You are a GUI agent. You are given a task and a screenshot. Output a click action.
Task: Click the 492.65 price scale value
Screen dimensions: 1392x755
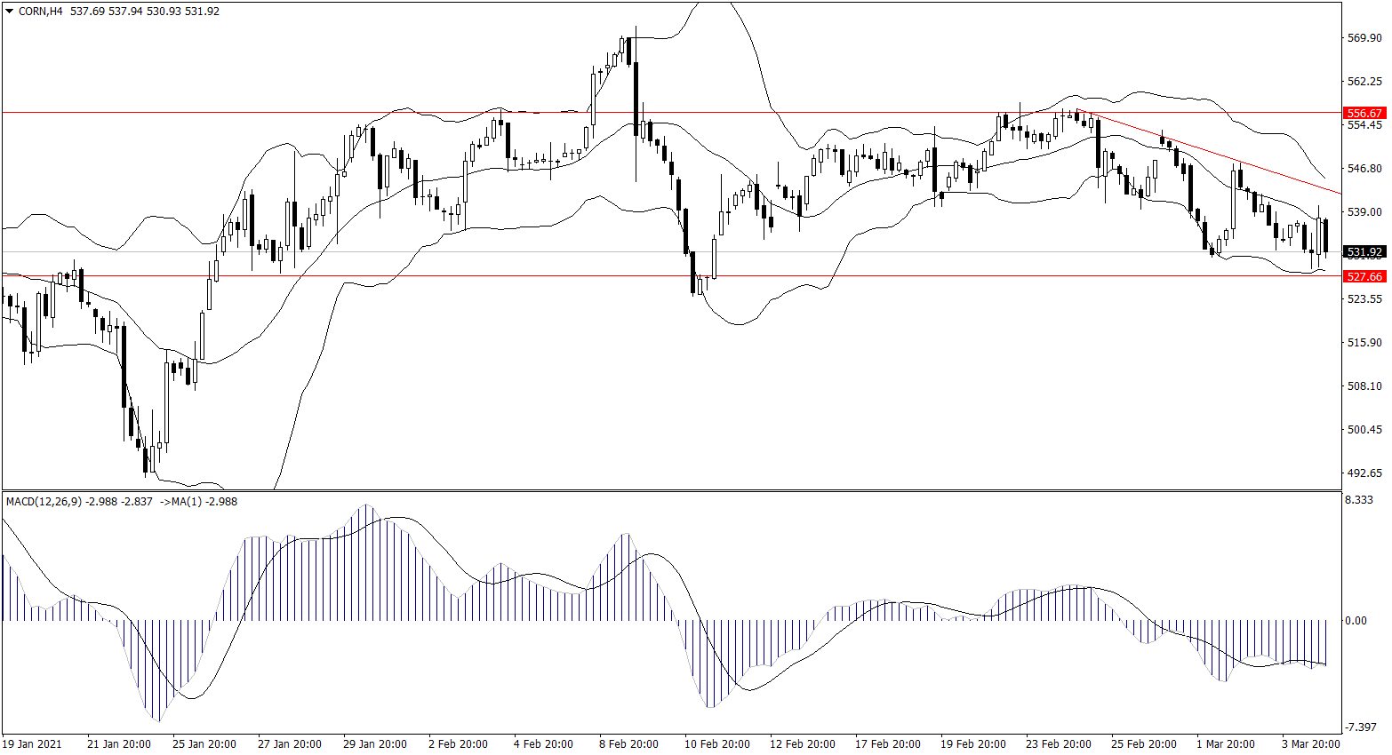tap(1364, 473)
